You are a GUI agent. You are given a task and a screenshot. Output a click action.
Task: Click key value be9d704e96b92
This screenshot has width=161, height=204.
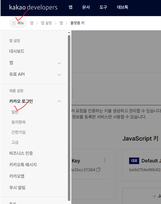[145, 170]
